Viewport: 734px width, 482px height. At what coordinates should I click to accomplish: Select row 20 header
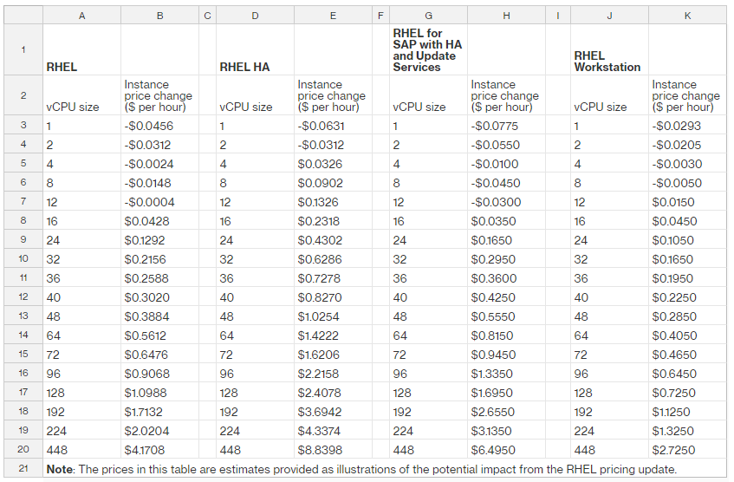point(23,449)
